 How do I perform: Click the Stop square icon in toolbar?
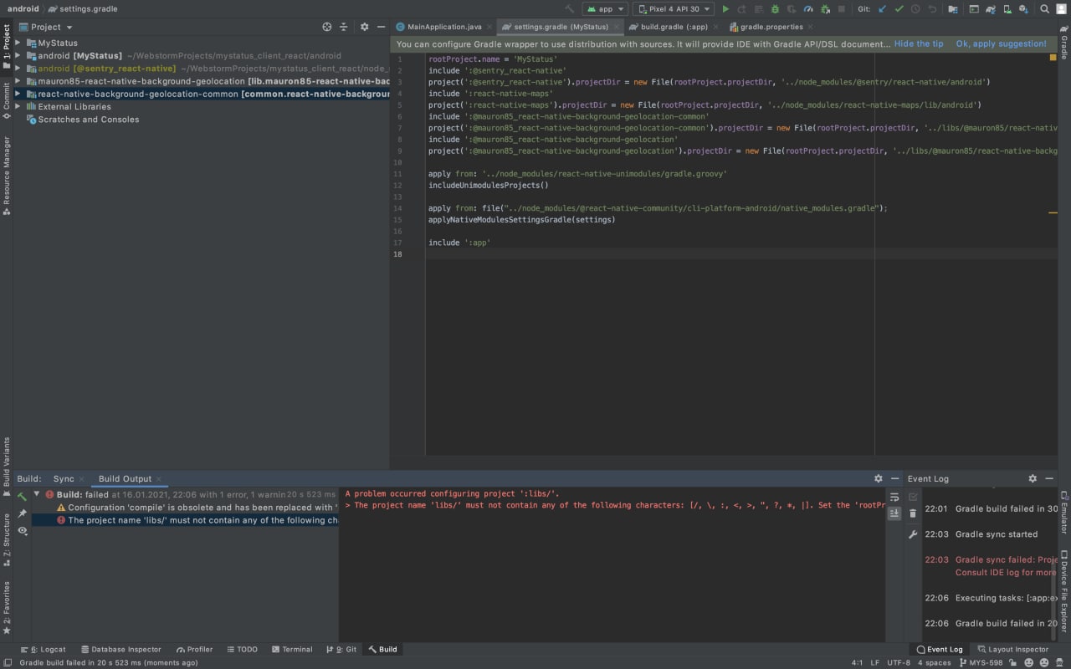(841, 9)
